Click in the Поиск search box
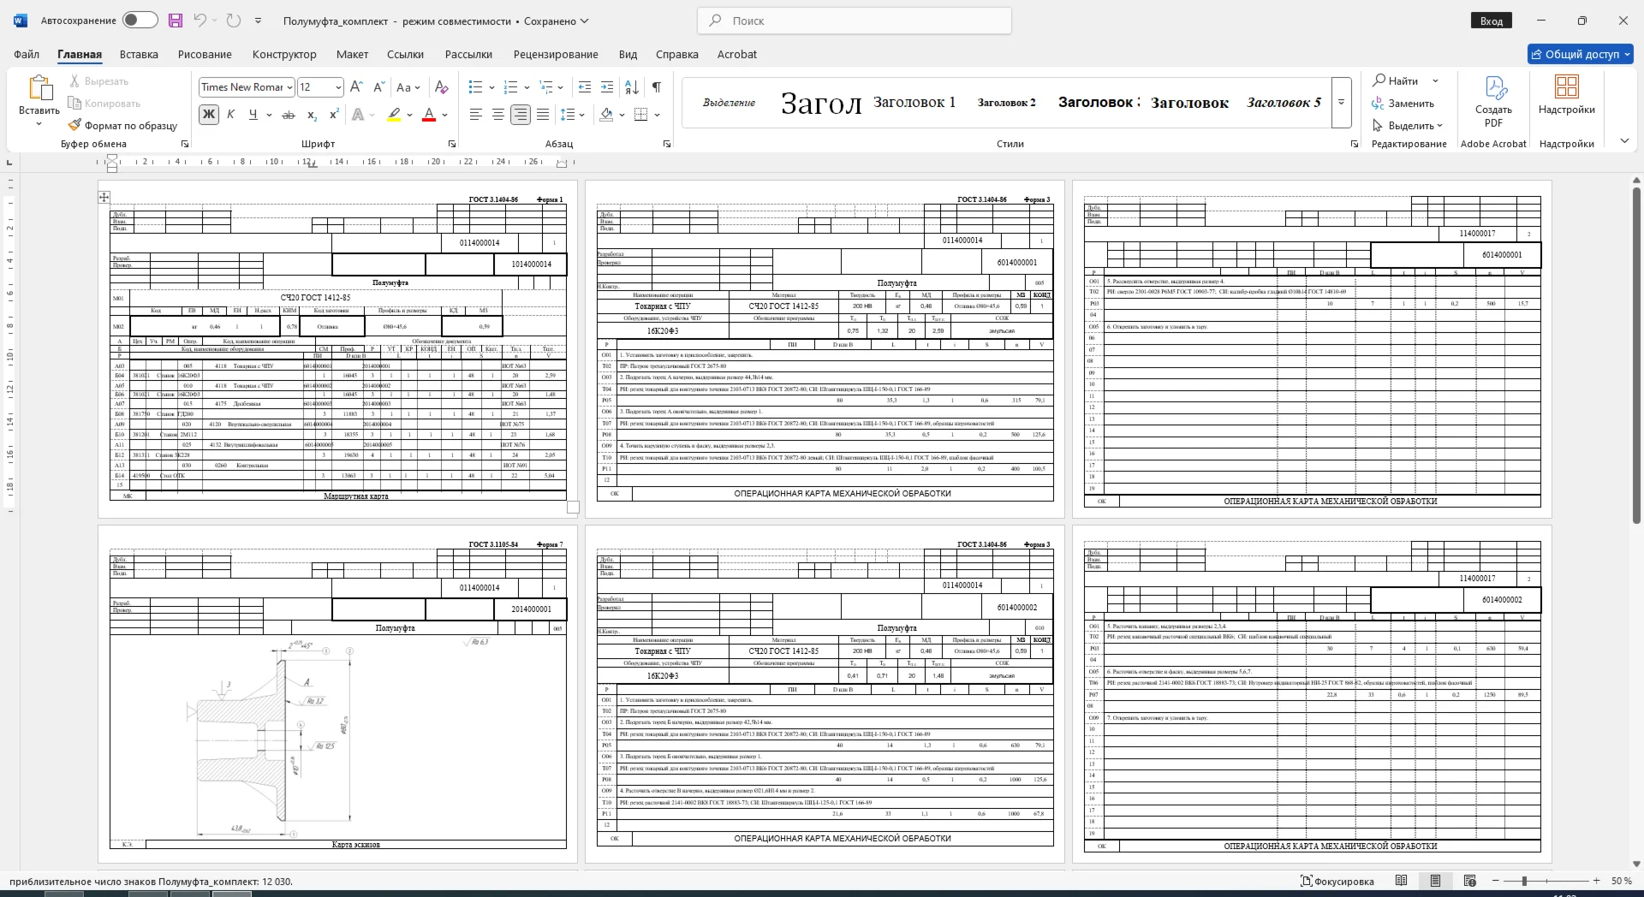The image size is (1644, 897). coord(855,21)
